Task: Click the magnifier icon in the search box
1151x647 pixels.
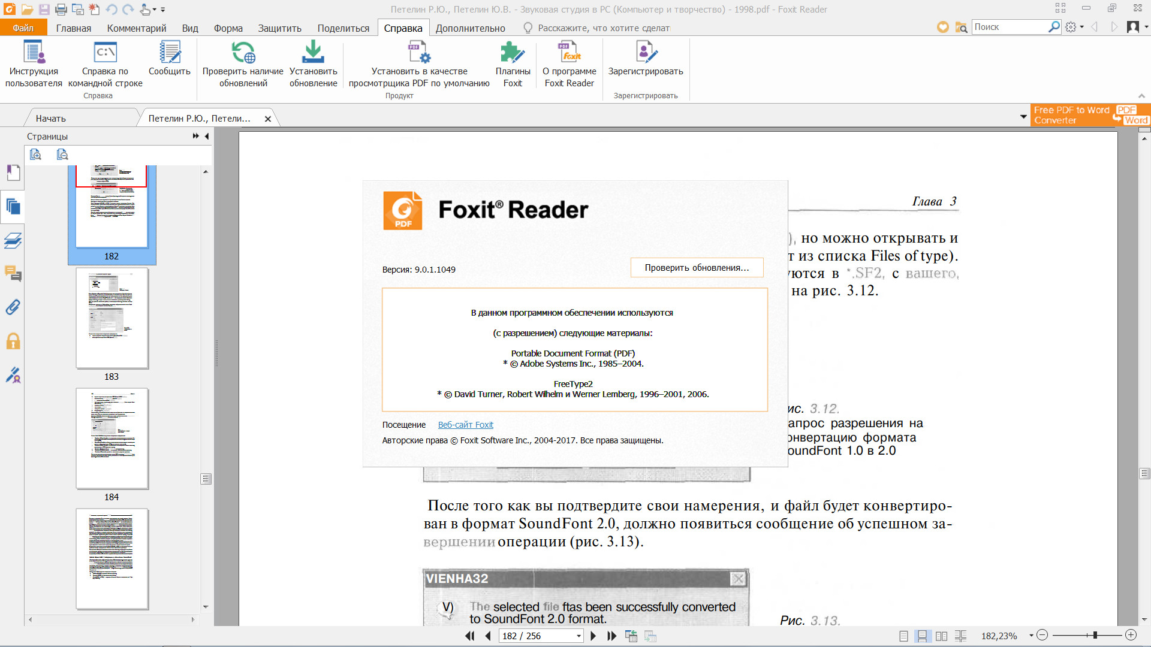Action: (1054, 27)
